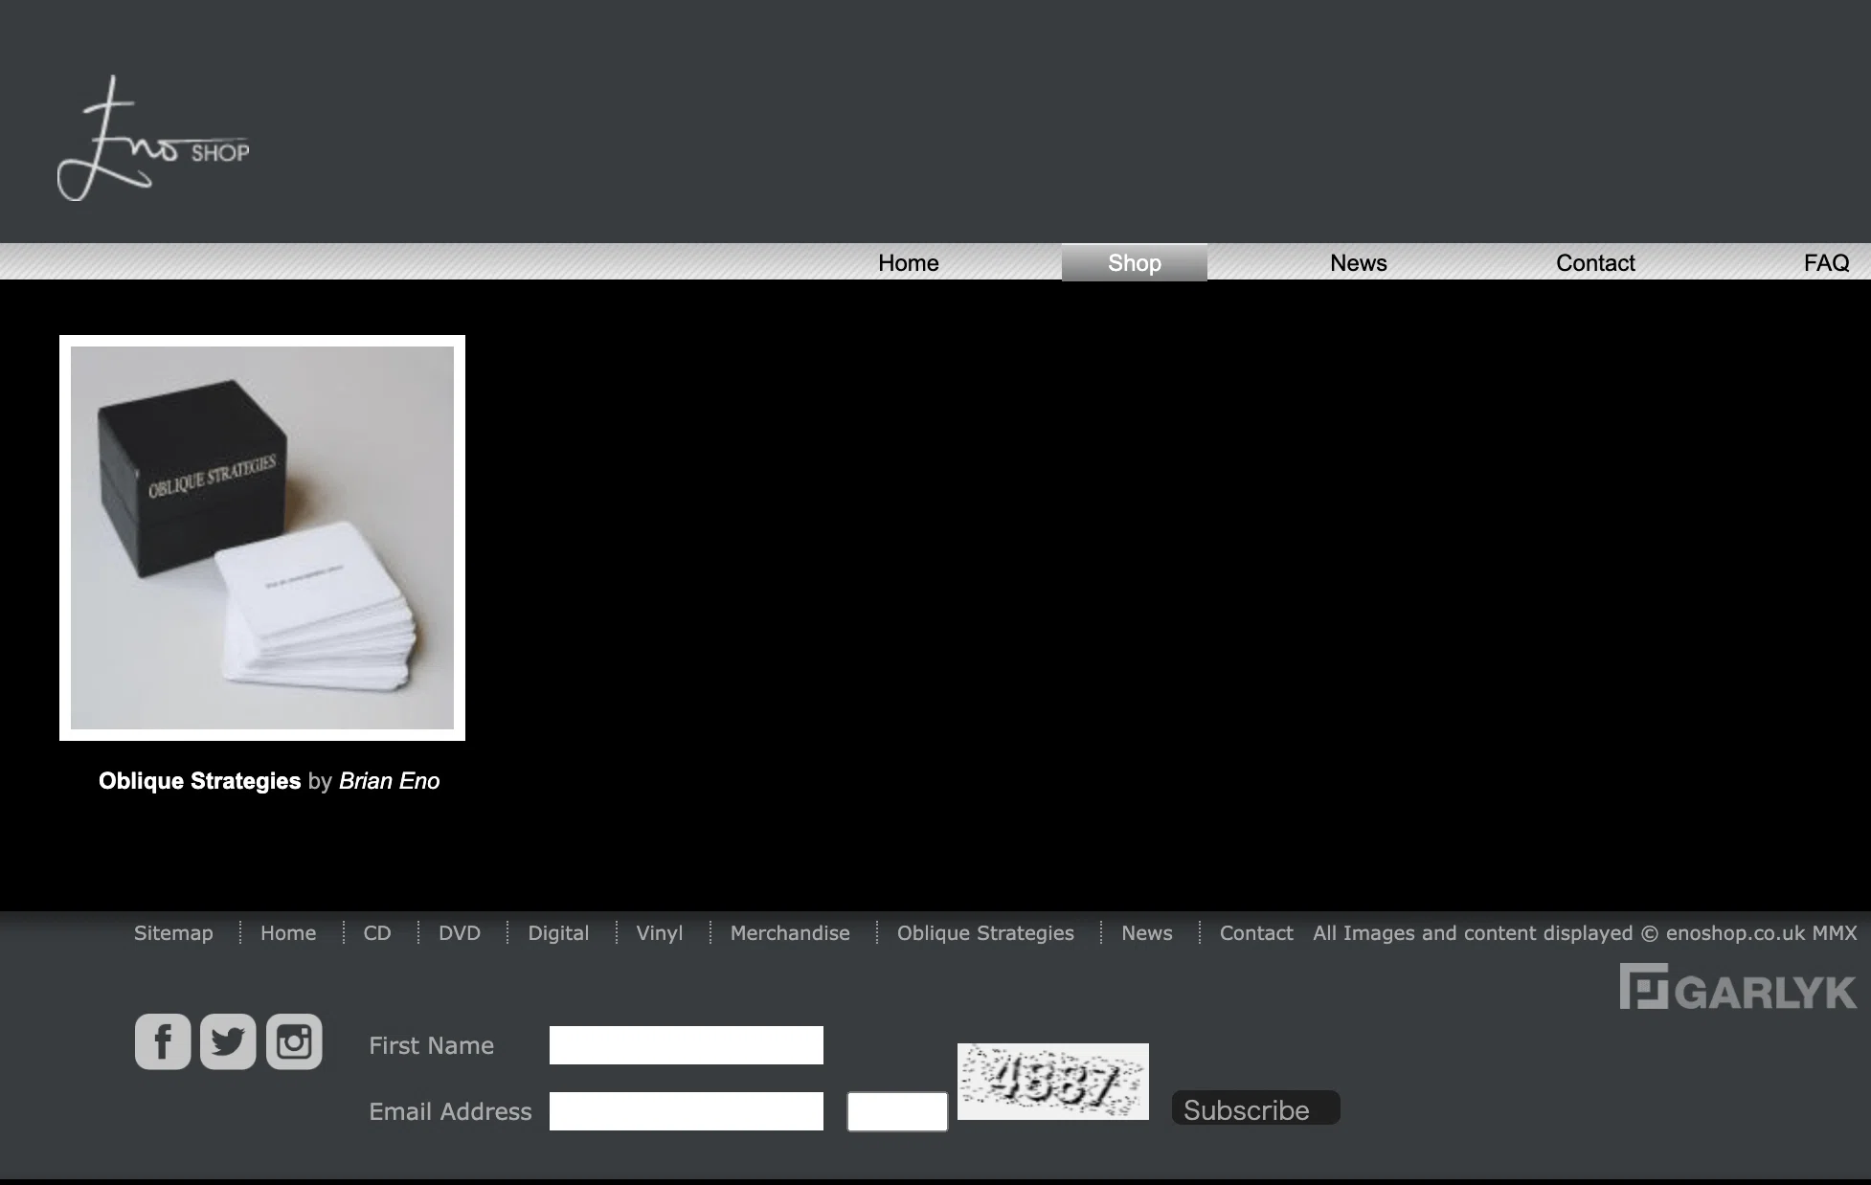The width and height of the screenshot is (1871, 1185).
Task: Open the Digital footer link
Action: click(x=558, y=933)
